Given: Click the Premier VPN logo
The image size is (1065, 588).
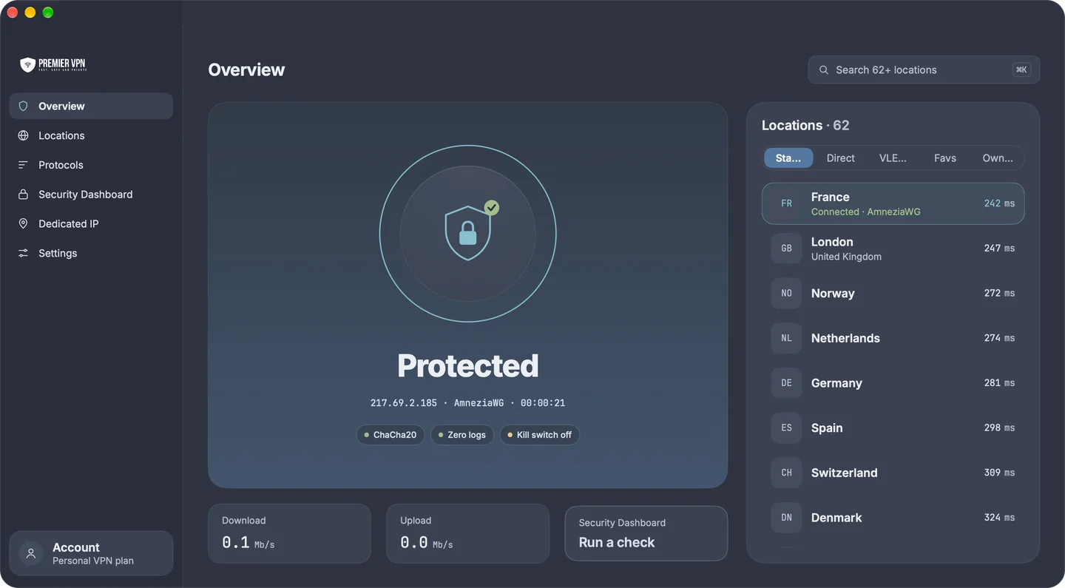Looking at the screenshot, I should point(53,65).
